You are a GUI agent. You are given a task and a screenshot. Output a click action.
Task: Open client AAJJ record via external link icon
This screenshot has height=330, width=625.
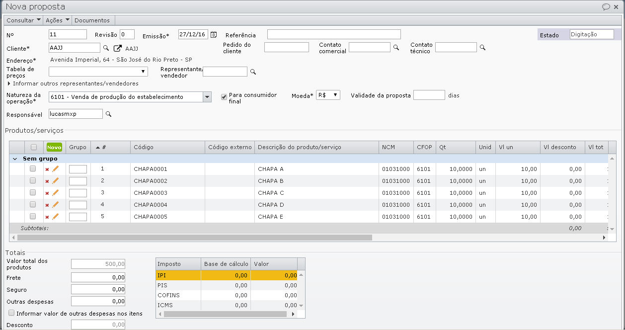click(118, 48)
